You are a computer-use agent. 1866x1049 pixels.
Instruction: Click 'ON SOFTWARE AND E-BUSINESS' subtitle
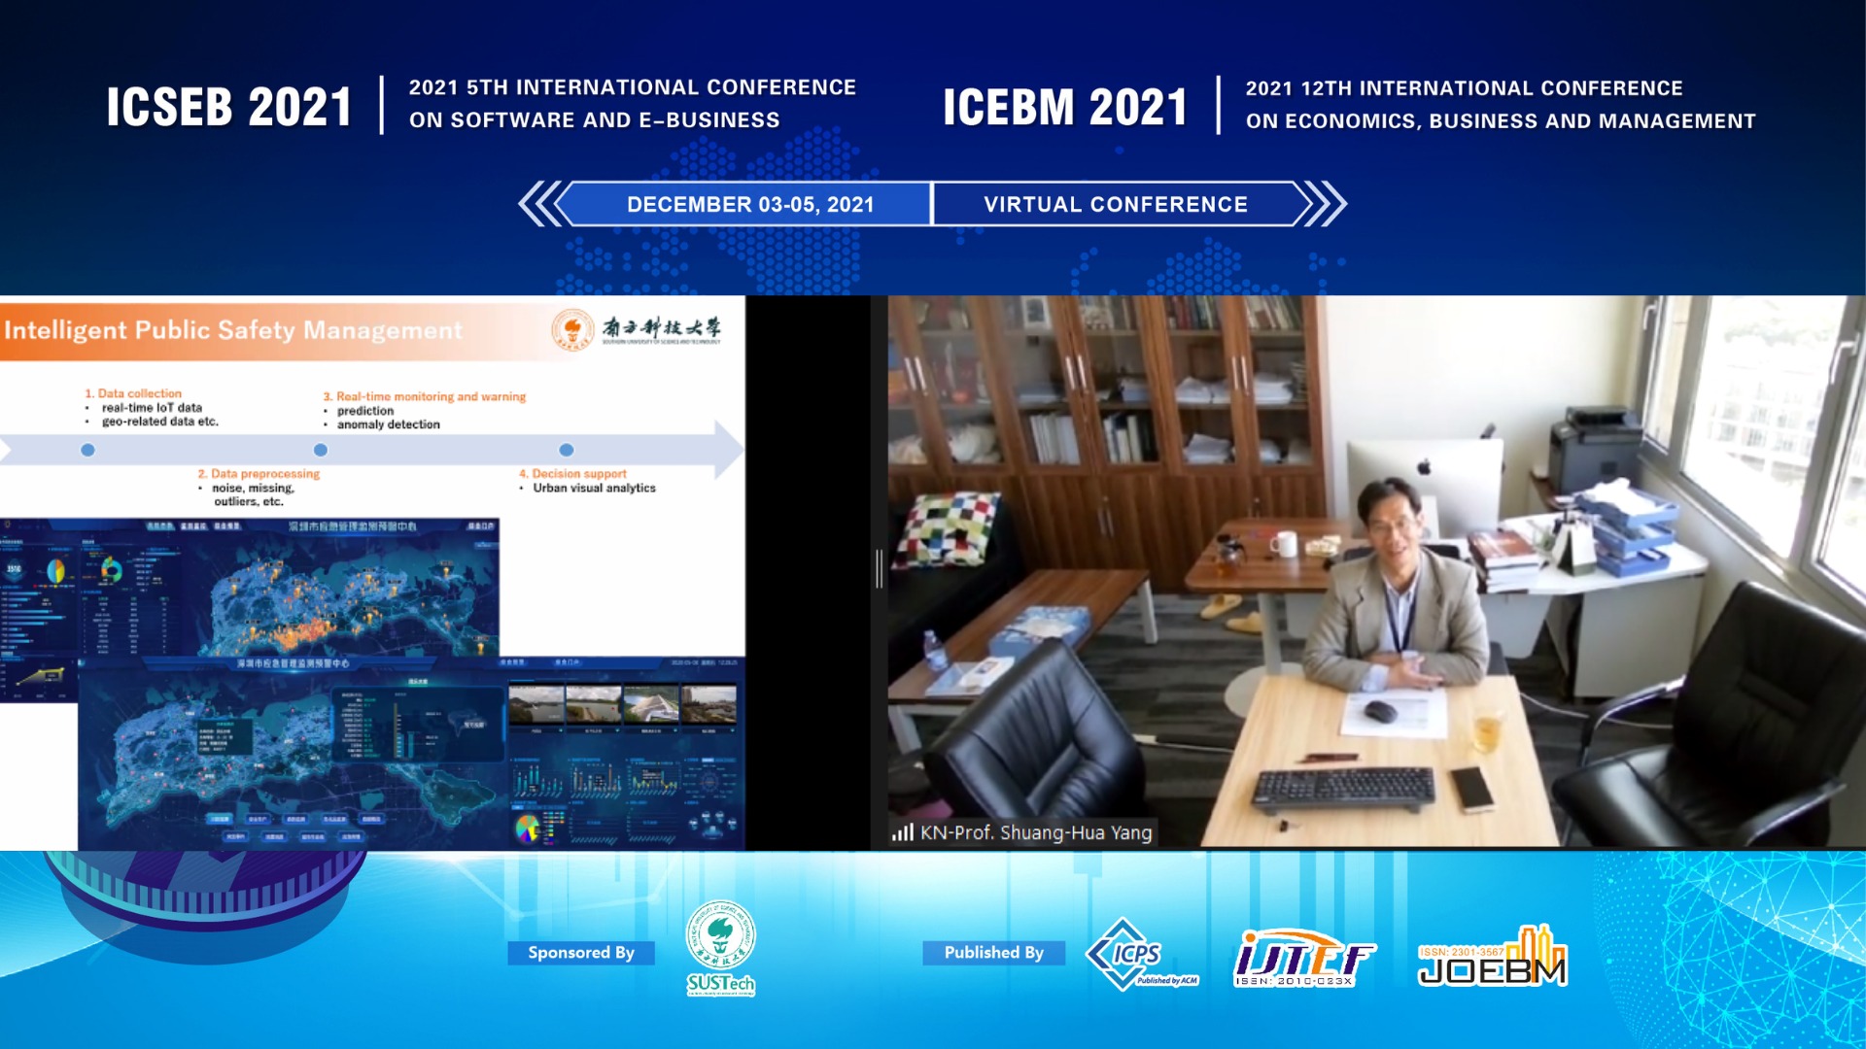coord(594,120)
